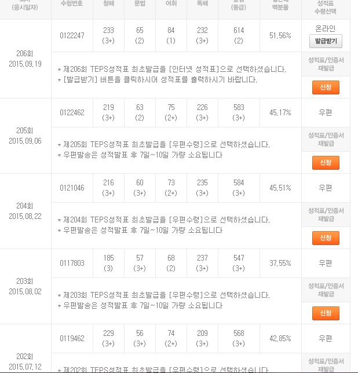Screen dimensions: 358x373
Task: Click the orange 신청 button for 204회
Action: tap(326, 238)
